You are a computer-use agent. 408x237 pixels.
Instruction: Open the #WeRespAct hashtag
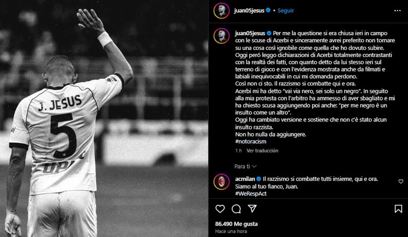(251, 194)
